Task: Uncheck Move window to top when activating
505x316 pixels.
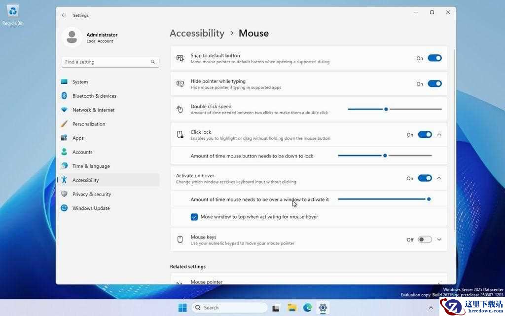Action: [194, 217]
